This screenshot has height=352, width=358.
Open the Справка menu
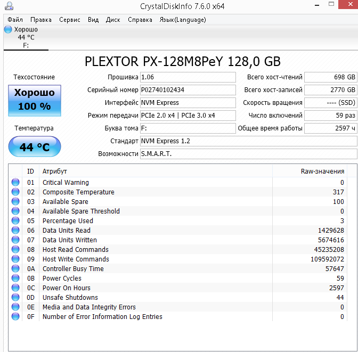[x=140, y=20]
